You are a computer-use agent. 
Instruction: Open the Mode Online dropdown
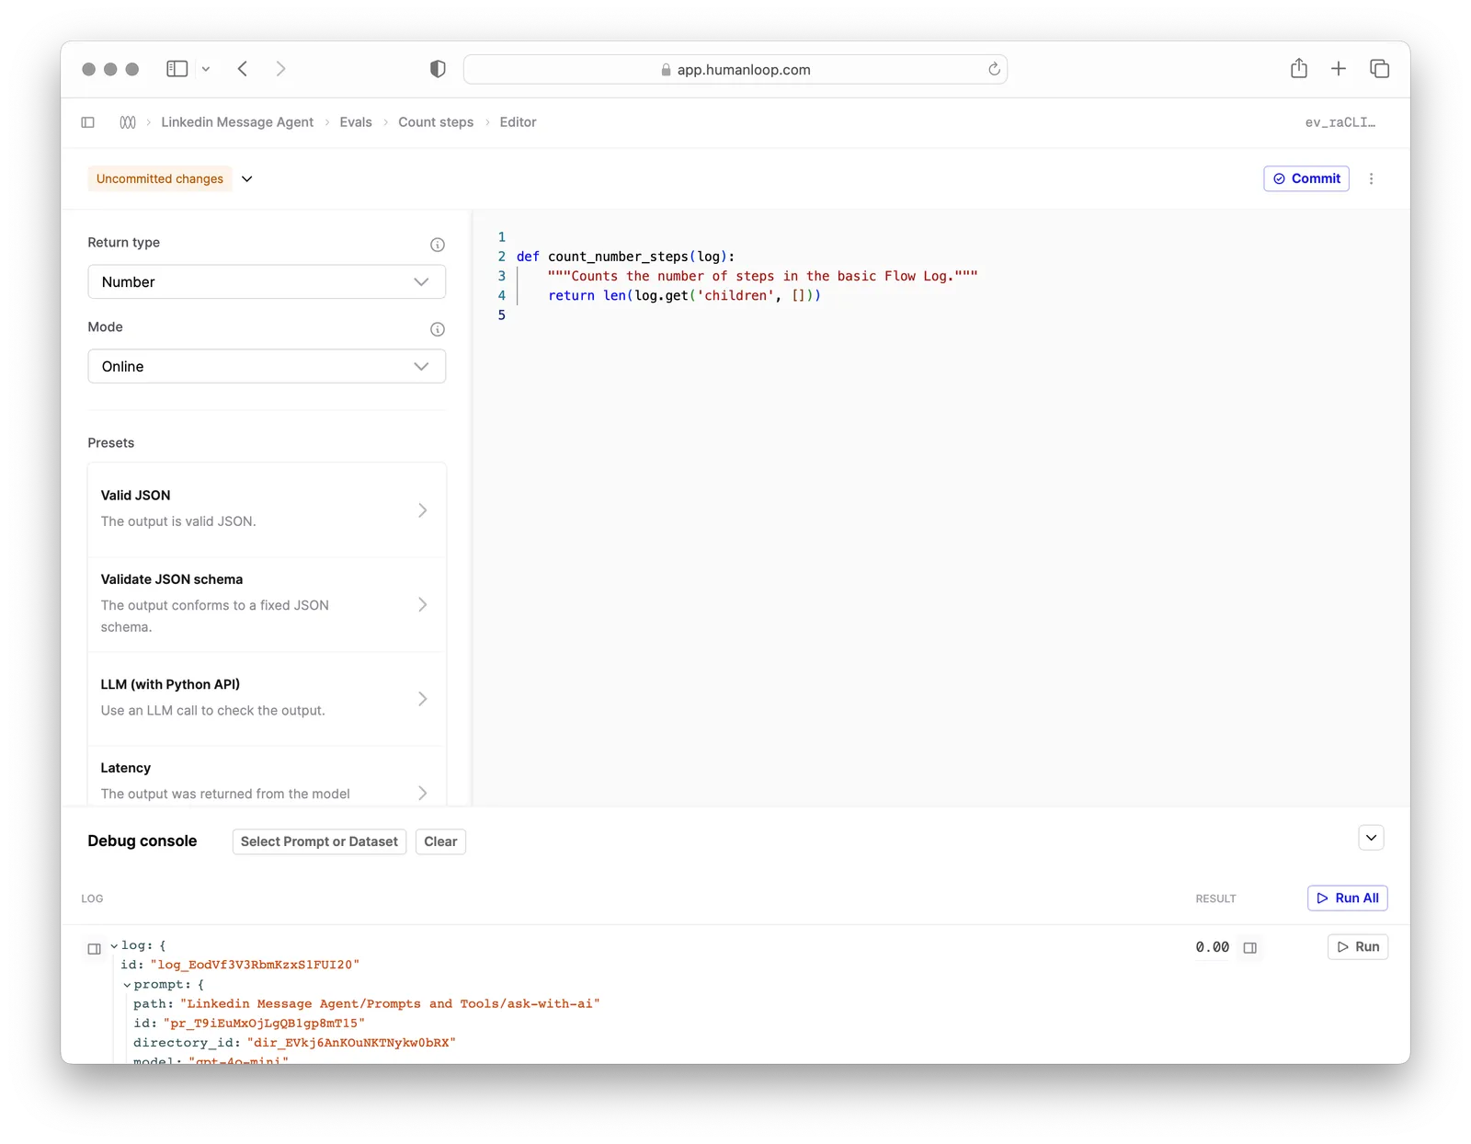pyautogui.click(x=267, y=366)
